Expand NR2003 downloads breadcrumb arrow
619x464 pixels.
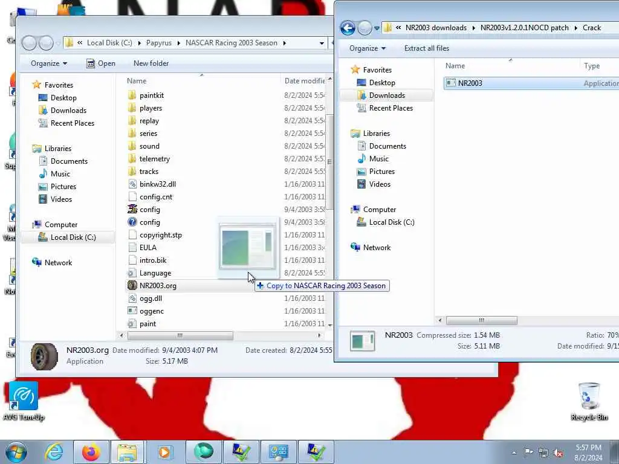[x=474, y=28]
